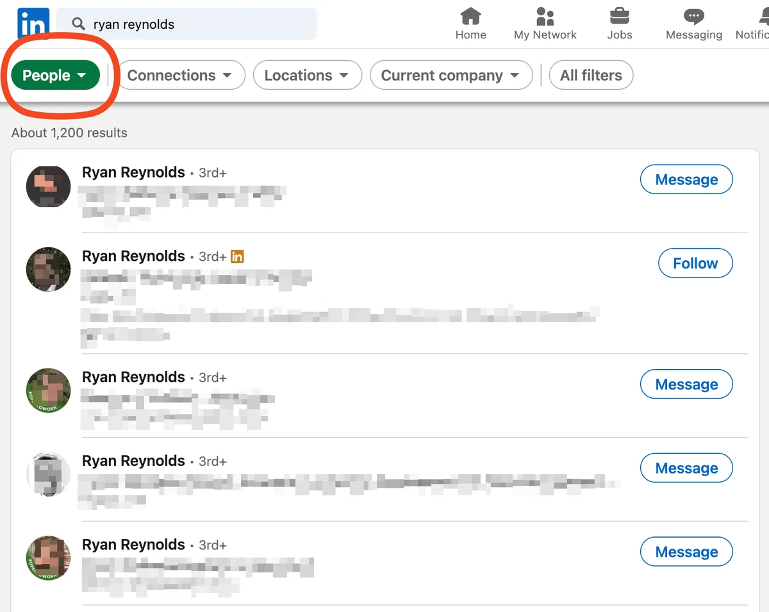Click the Messaging label in navigation

click(x=694, y=35)
